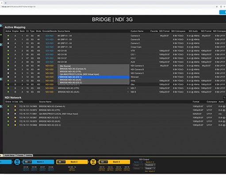Viewport: 226px width, 177px height.
Task: Click CH 13 label under Bank 4
Action: point(102,167)
